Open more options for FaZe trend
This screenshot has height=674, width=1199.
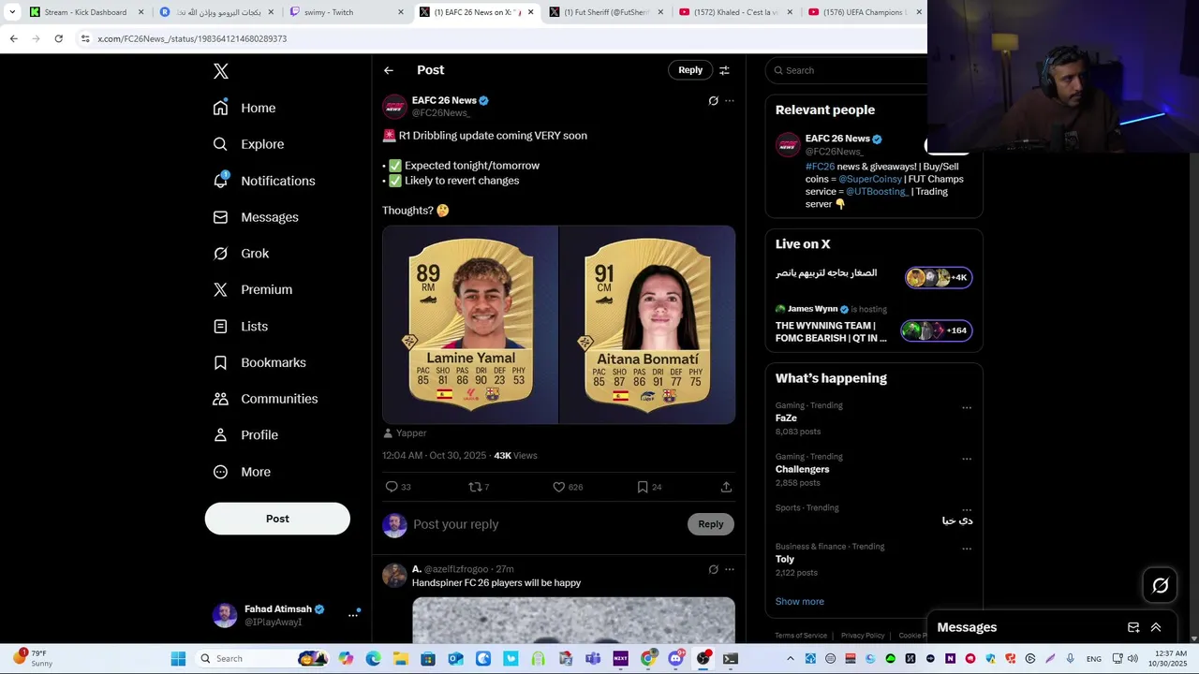click(967, 408)
